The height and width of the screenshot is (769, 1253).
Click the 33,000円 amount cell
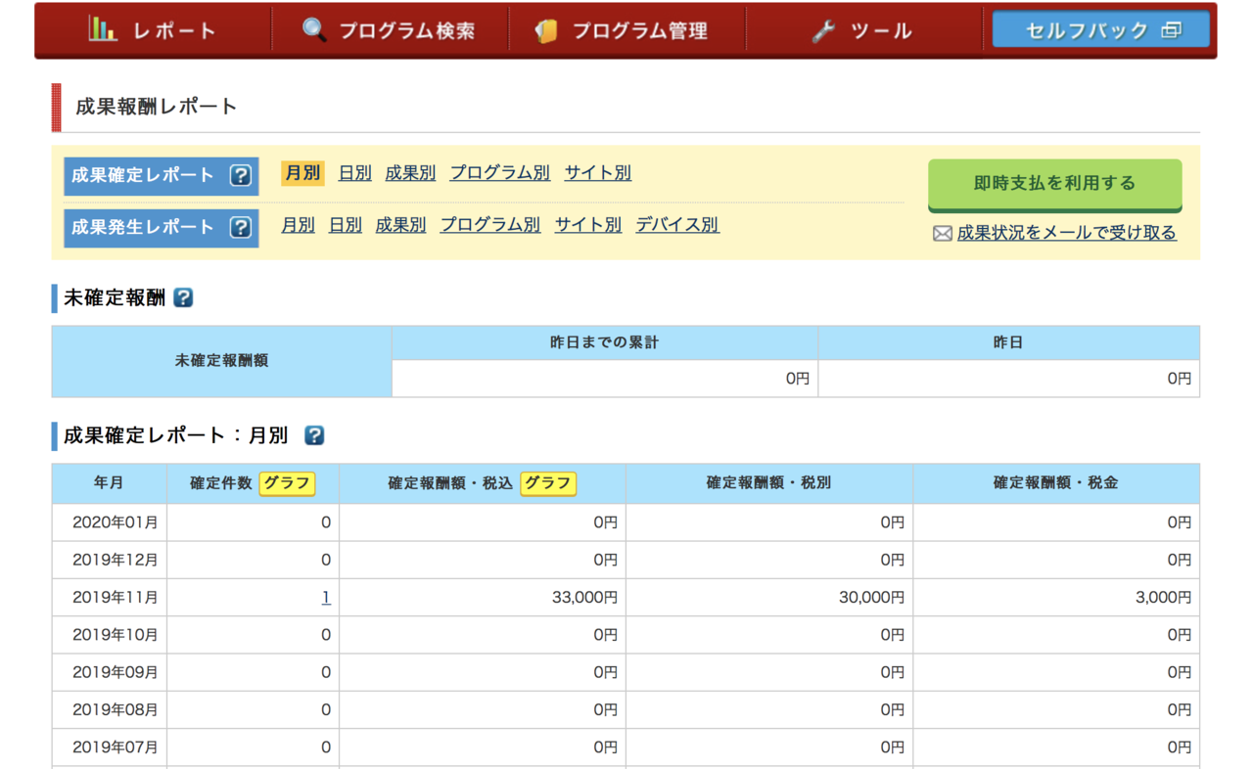[483, 597]
